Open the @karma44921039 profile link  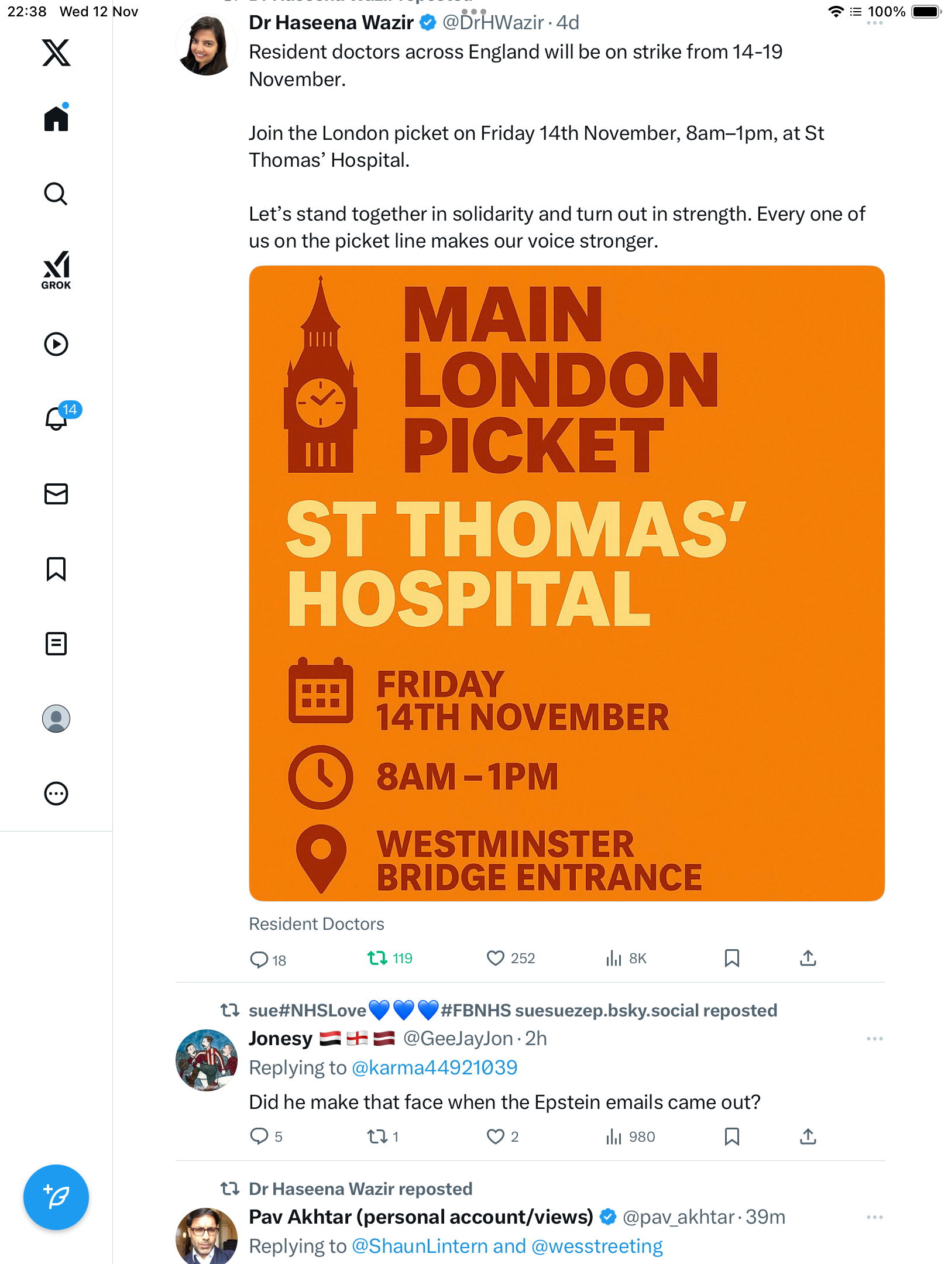click(x=434, y=1068)
